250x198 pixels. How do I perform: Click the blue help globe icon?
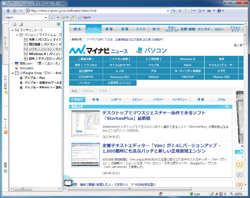219,11
